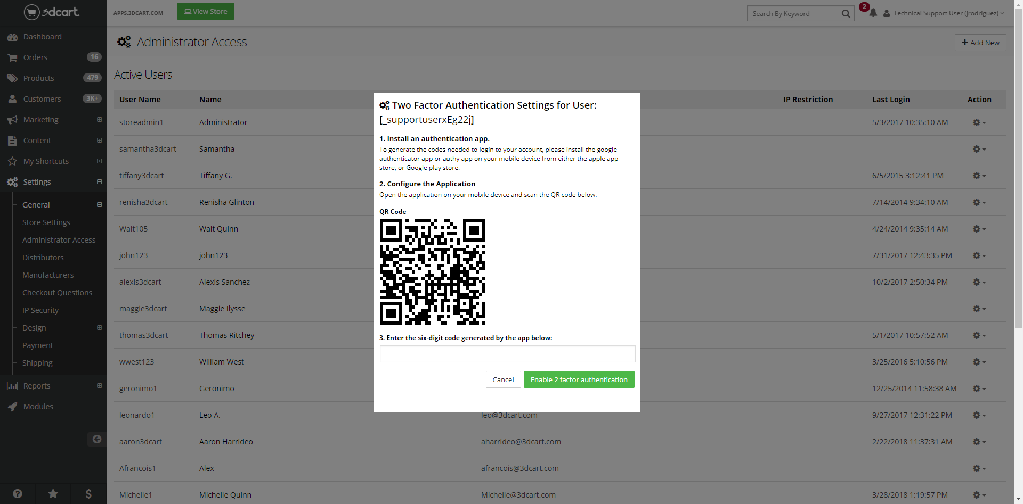Expand the Reports menu section
This screenshot has height=504, width=1023.
(99, 386)
